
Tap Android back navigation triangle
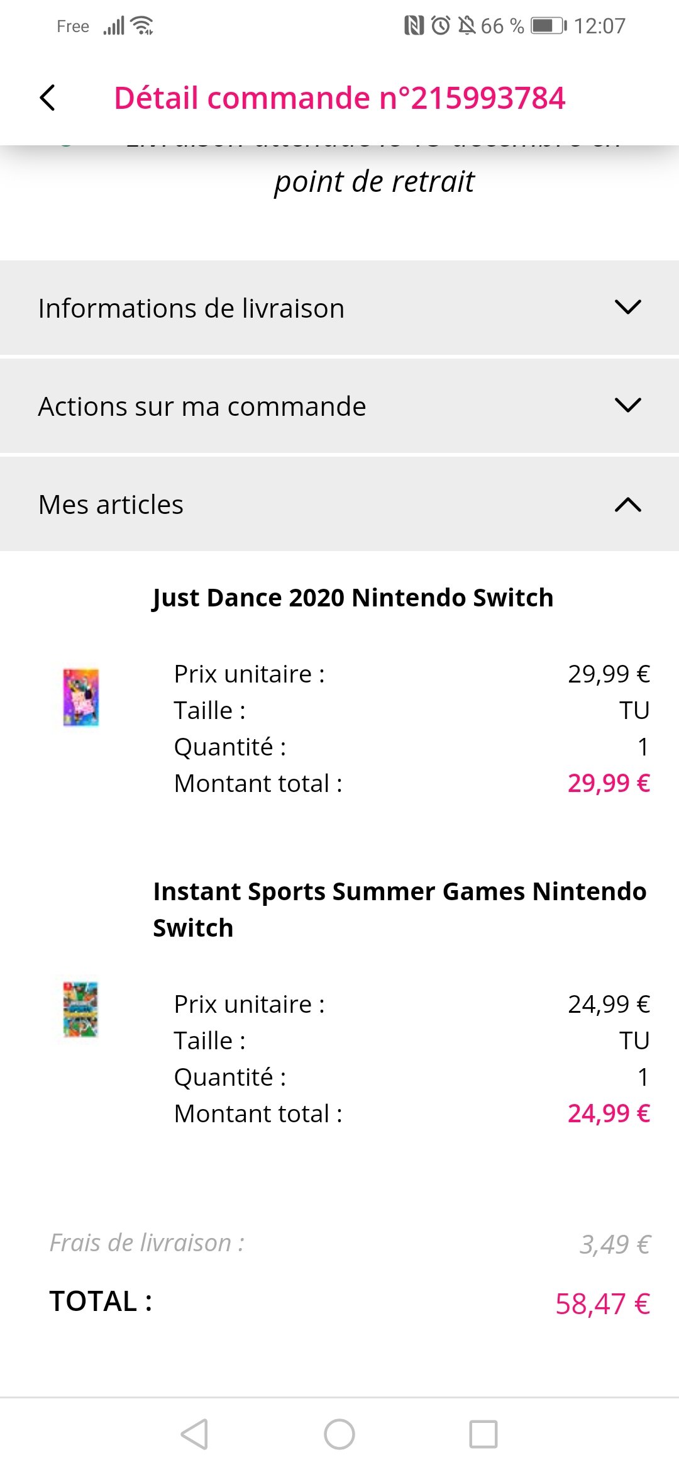[x=195, y=1434]
